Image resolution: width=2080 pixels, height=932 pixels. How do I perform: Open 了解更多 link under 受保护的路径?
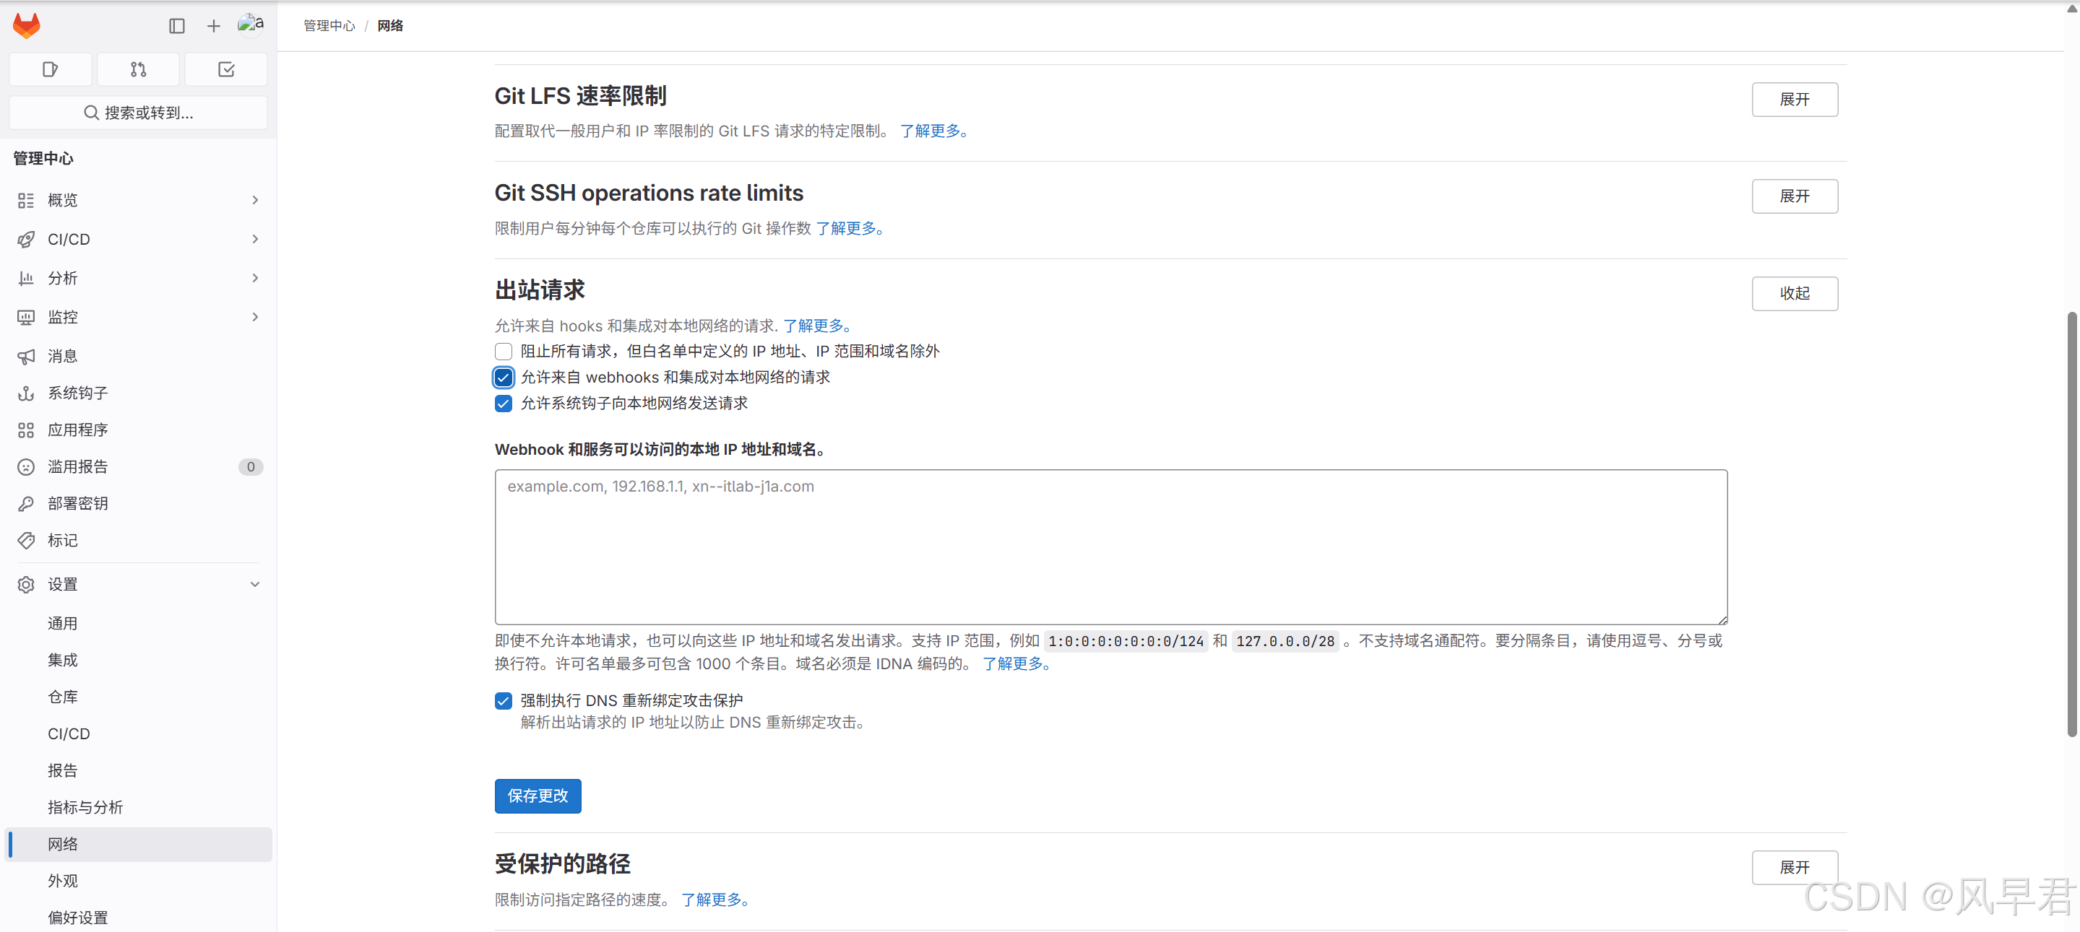(715, 899)
